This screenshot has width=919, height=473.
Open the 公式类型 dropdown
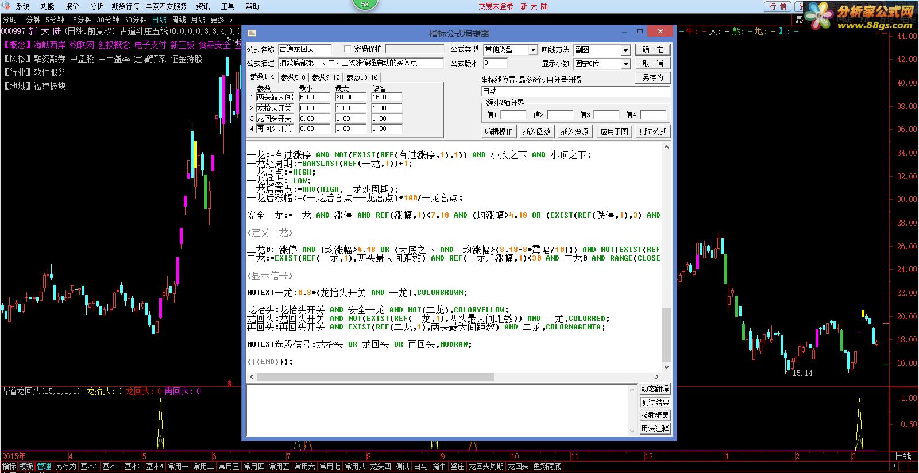pos(532,50)
